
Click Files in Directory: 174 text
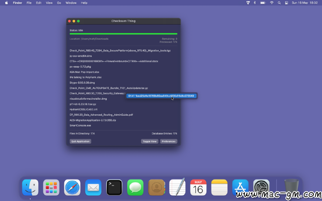pos(82,133)
